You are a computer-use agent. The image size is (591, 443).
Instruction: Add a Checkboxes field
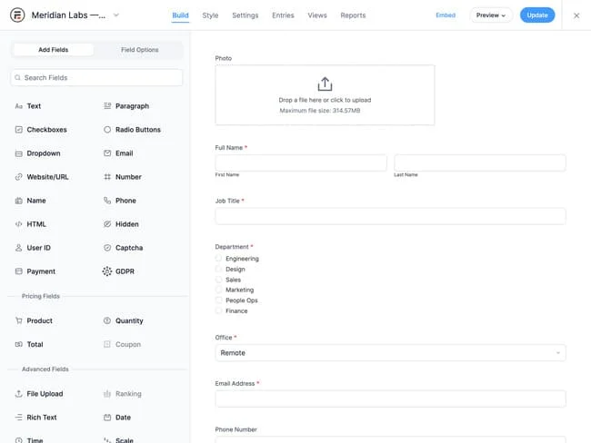[x=41, y=130]
